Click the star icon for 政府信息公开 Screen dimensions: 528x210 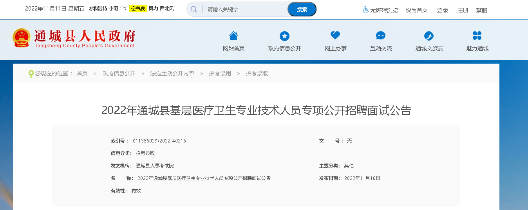click(284, 36)
